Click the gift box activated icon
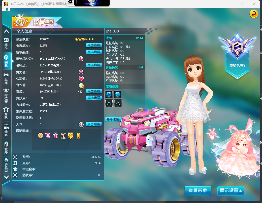262x203 pixels. pyautogui.click(x=55, y=135)
